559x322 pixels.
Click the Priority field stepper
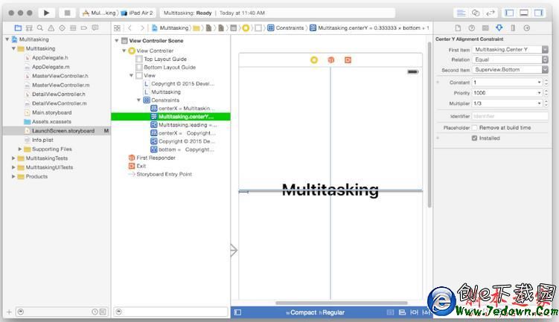546,93
